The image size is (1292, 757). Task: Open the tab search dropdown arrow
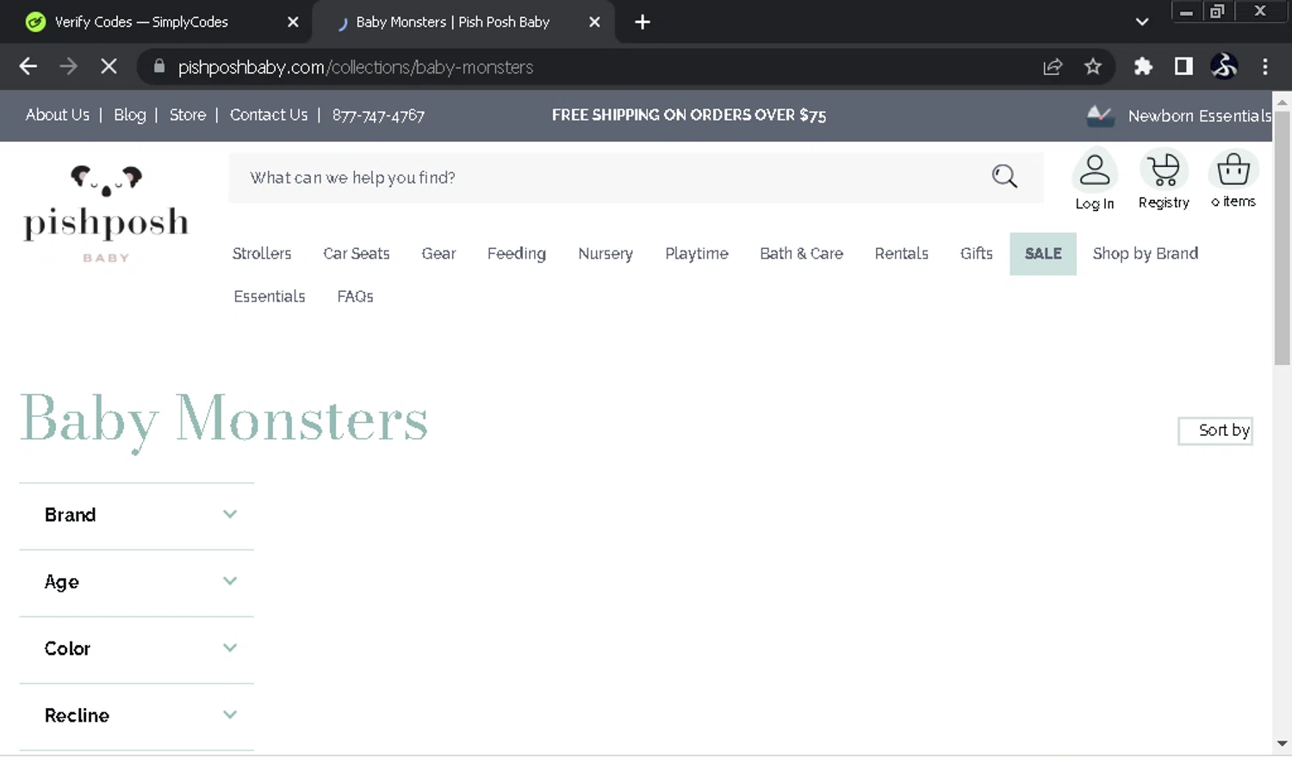(1142, 22)
